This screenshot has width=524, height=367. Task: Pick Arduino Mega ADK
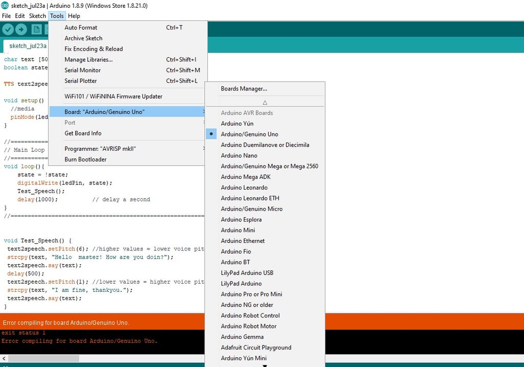[x=265, y=177]
